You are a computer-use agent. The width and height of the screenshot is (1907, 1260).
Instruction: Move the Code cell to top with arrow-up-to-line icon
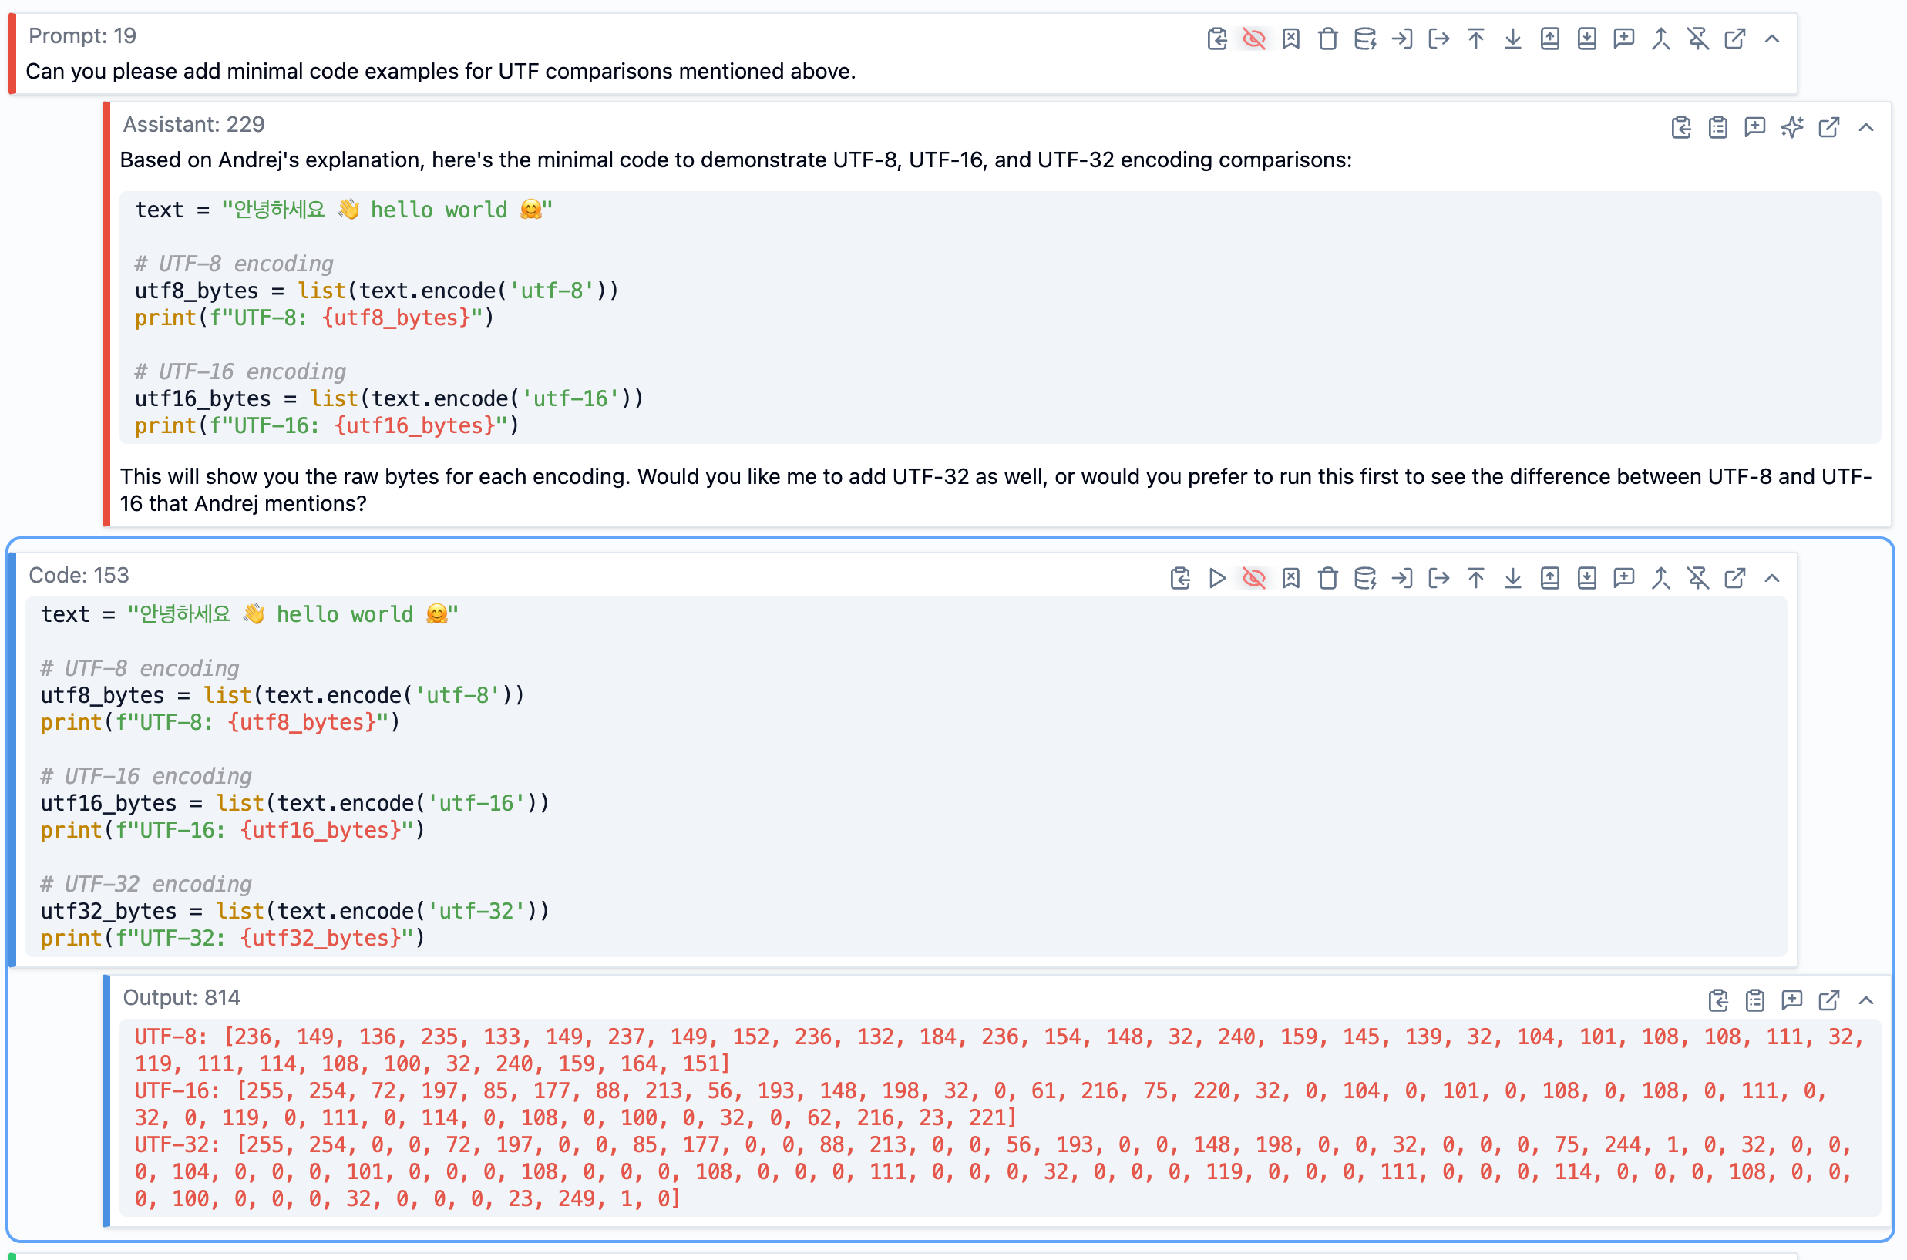pos(1475,578)
